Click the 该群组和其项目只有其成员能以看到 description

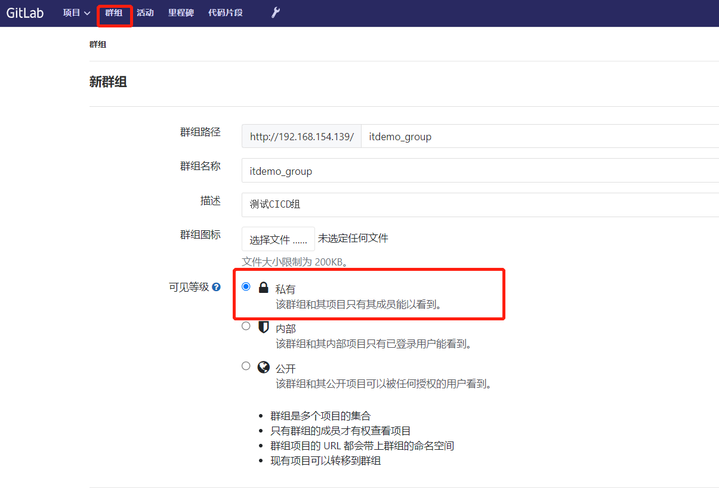[359, 304]
